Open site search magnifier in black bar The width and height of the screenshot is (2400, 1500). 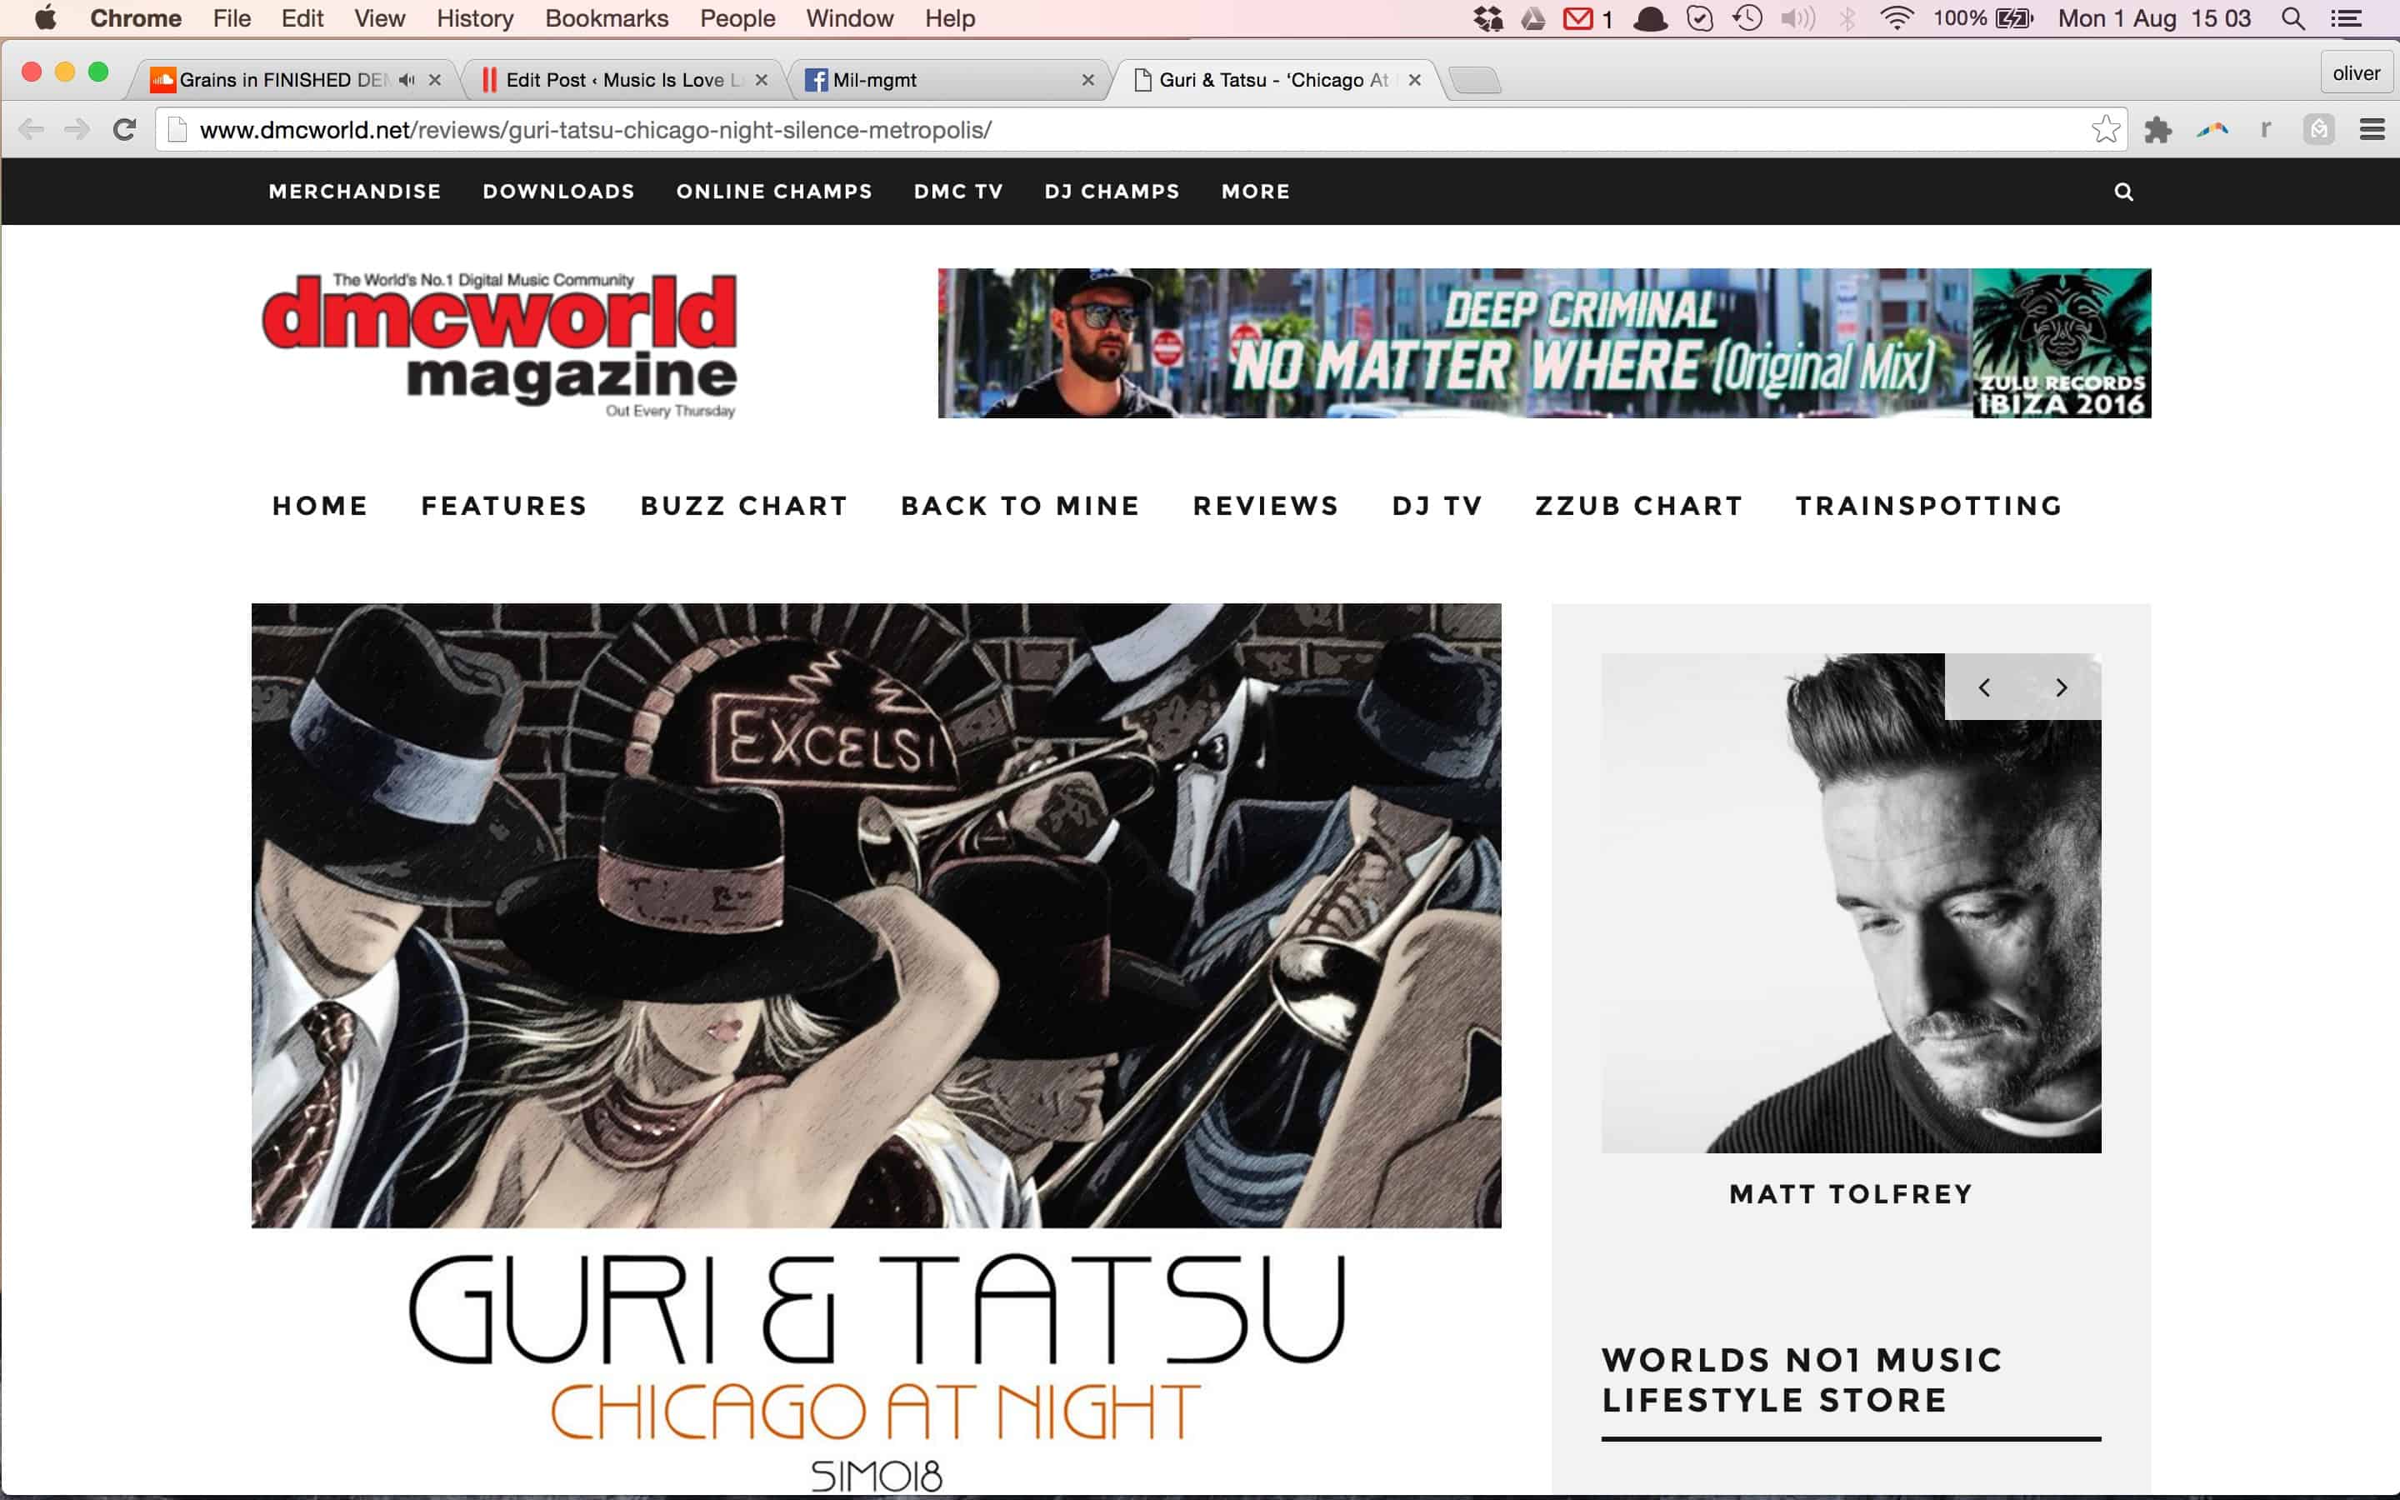tap(2123, 192)
